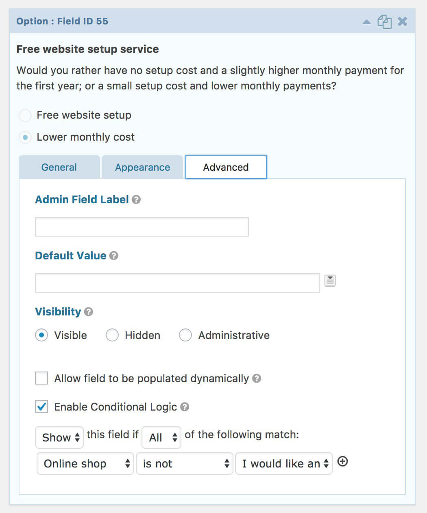Screen dimensions: 427x513
Task: Open Default Value help tooltip icon
Action: [x=114, y=256]
